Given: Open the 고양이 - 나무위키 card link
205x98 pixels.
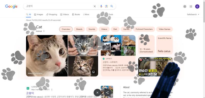Looking at the screenshot, I should (110, 62).
